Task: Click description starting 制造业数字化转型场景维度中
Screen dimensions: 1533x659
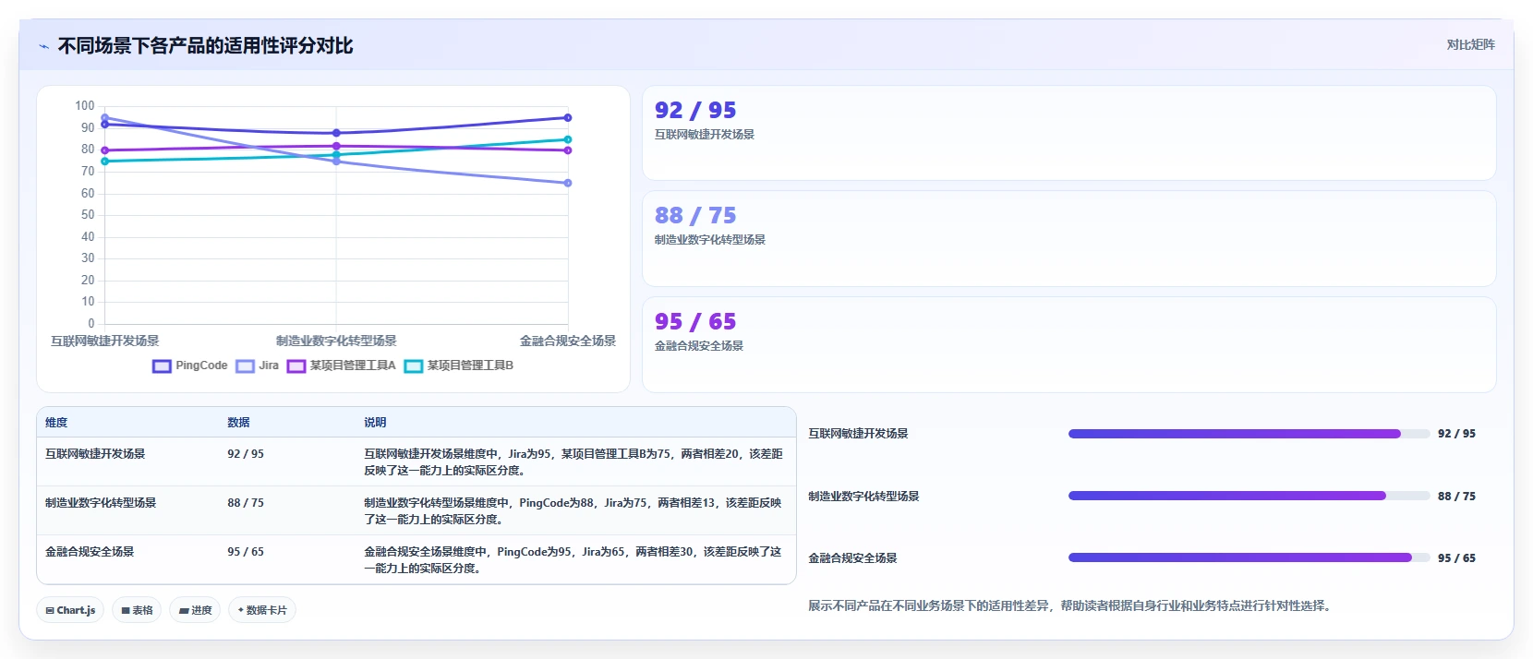Action: pos(573,511)
